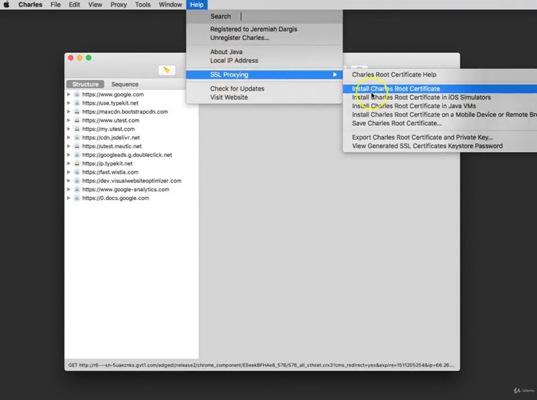Expand the https://cdn.jsdelivr.net node

[69, 138]
